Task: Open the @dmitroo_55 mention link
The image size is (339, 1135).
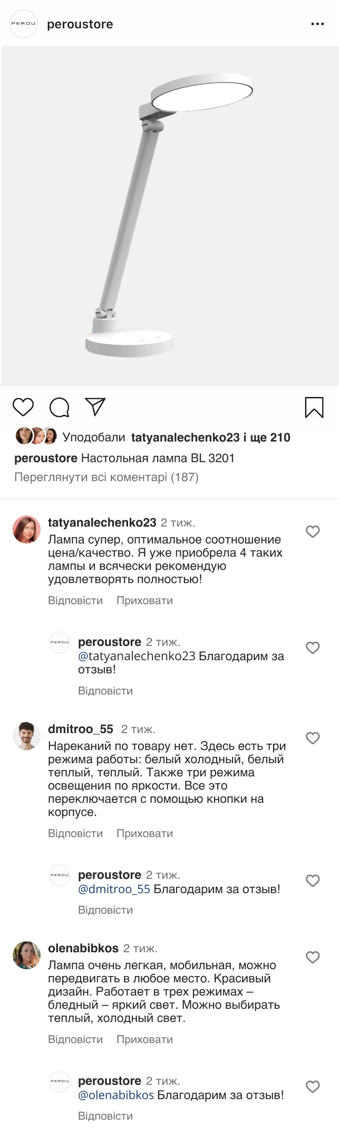Action: pyautogui.click(x=114, y=889)
